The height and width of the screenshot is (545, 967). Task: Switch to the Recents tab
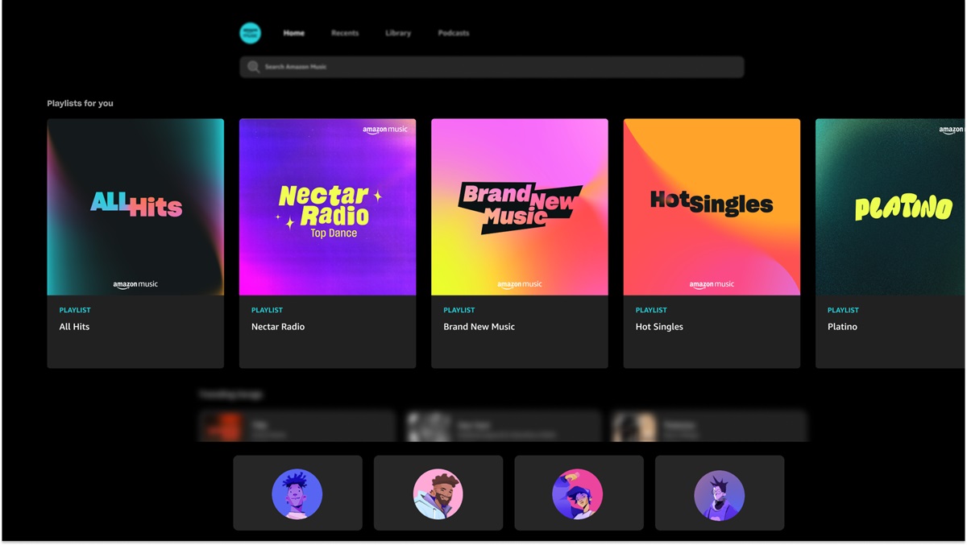pos(345,33)
